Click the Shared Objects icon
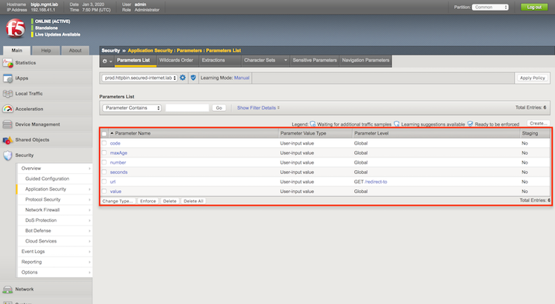The image size is (555, 304). point(7,140)
